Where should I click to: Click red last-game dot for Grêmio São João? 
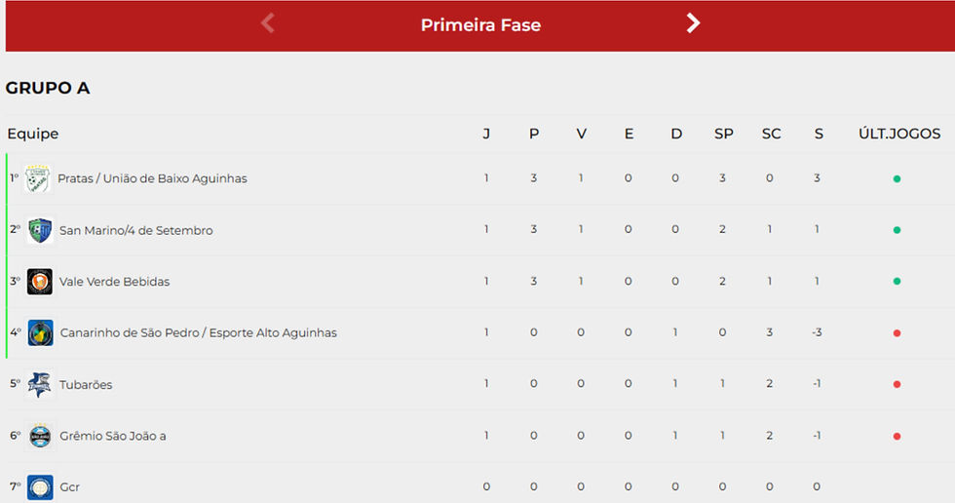897,437
